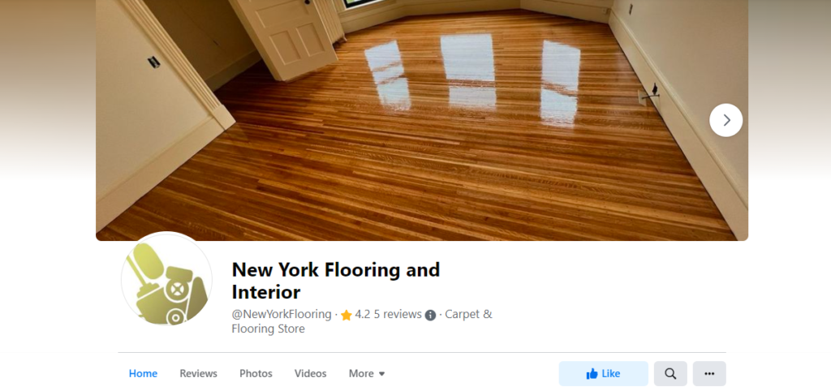Click the New York Flooring and Interior title
The width and height of the screenshot is (831, 391).
pos(336,281)
